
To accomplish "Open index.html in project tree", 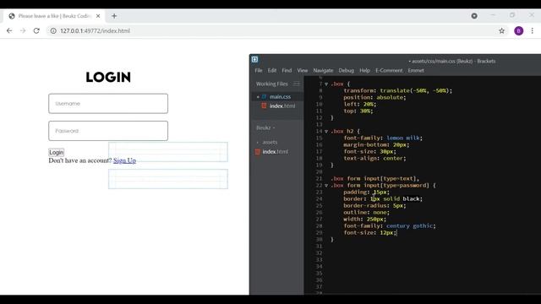I will [275, 152].
